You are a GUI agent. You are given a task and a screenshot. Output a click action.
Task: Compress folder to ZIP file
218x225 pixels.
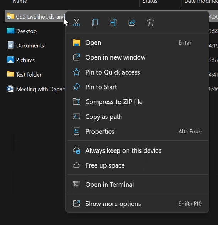tap(114, 102)
